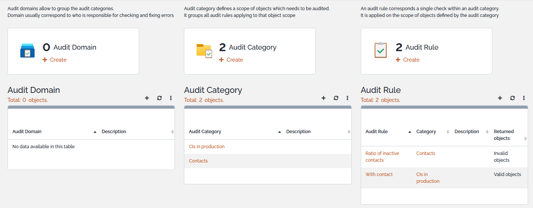Open Audit Domain list options menu

171,98
